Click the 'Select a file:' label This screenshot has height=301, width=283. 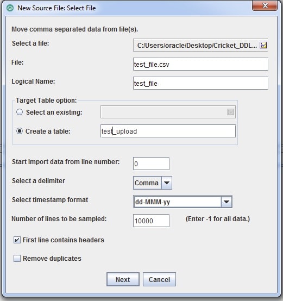(x=30, y=43)
